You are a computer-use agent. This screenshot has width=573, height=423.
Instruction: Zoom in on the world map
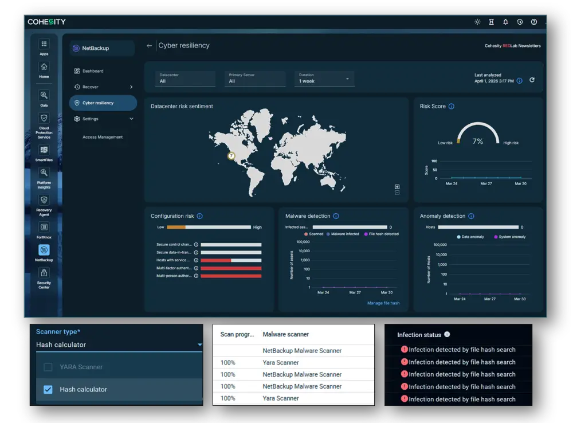[397, 187]
